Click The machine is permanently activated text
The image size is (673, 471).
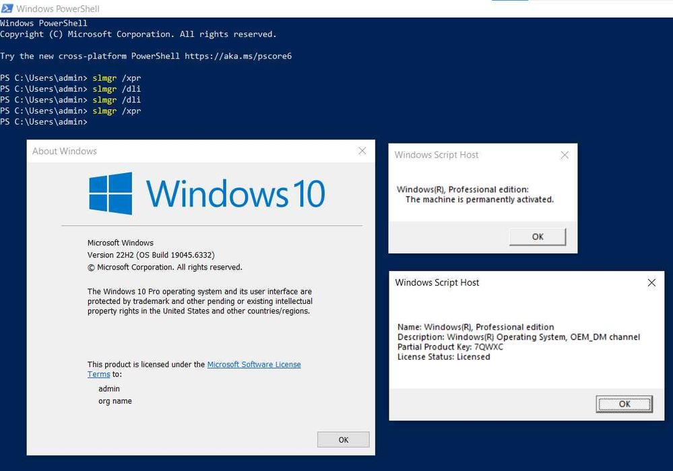(x=480, y=199)
